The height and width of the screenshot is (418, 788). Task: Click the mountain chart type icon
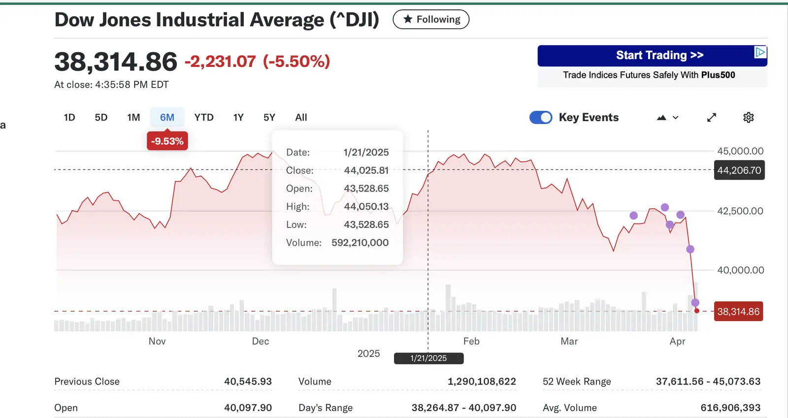coord(661,117)
